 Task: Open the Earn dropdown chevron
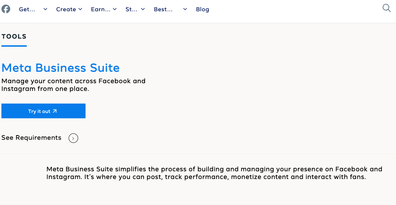click(x=115, y=9)
